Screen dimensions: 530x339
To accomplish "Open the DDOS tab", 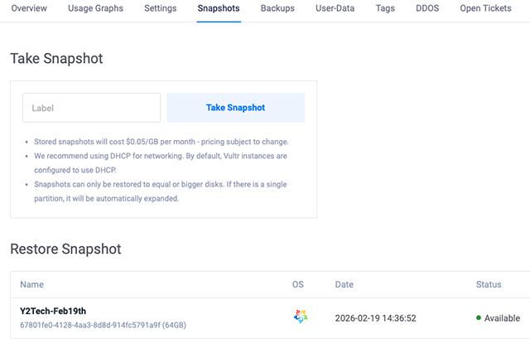I will (427, 8).
